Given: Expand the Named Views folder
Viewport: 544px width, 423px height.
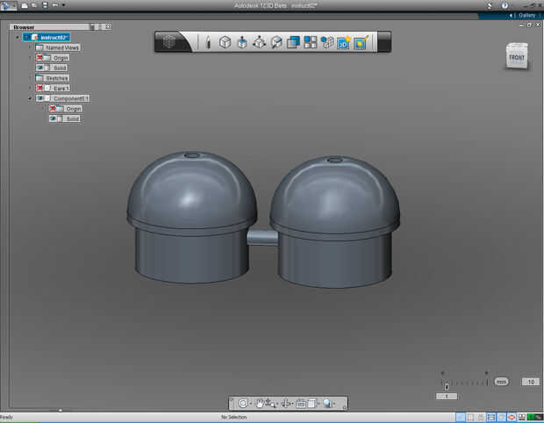Looking at the screenshot, I should (30, 47).
